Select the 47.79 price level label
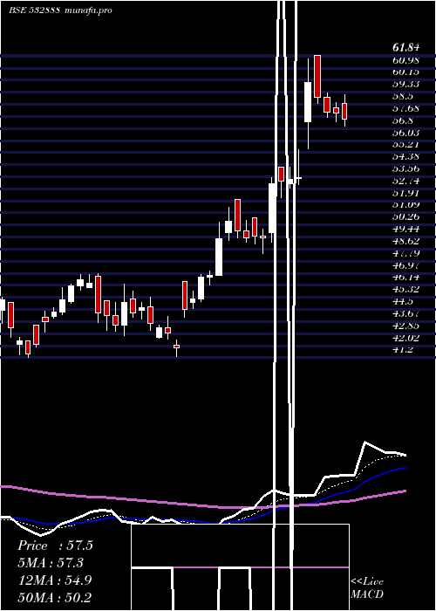Screen dimensions: 436x611 coord(406,253)
